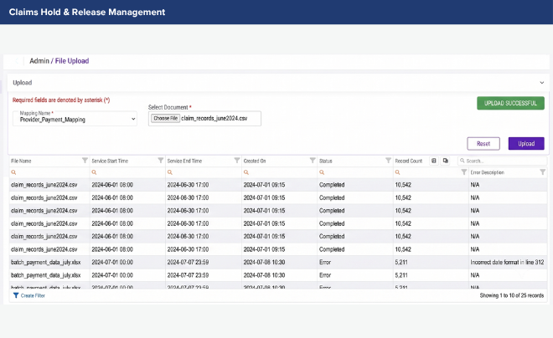Open the Mapping Name dropdown
Screen dimensions: 553x338
pos(75,119)
